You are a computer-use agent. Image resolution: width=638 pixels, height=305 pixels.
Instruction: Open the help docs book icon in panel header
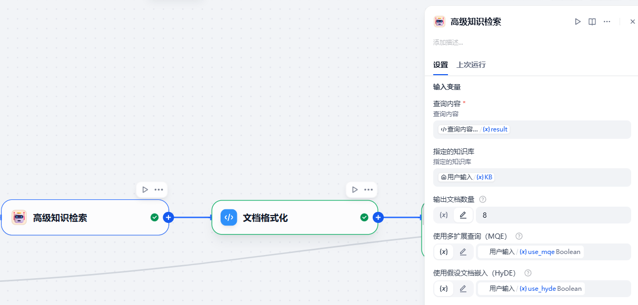coord(592,22)
